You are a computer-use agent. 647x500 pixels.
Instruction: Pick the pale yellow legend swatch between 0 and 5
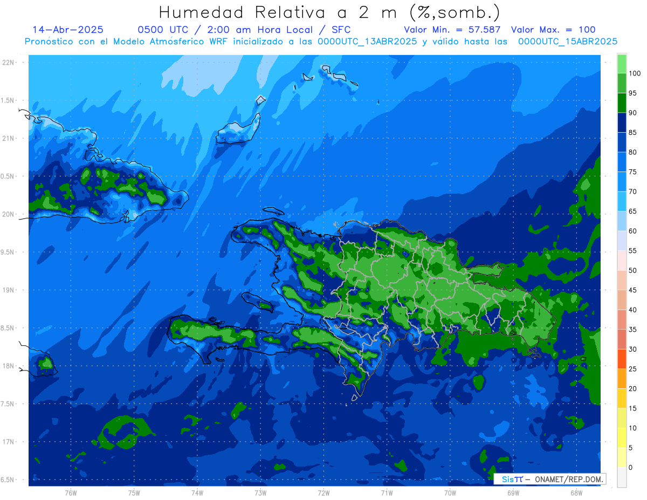(x=622, y=458)
